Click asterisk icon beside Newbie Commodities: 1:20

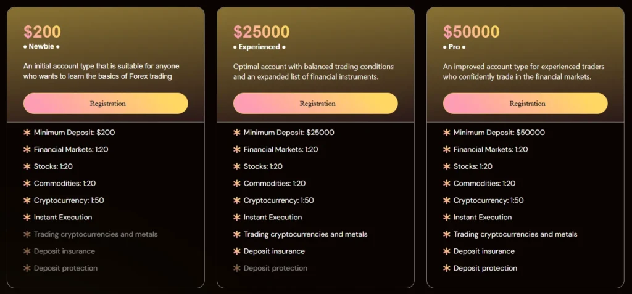[x=27, y=183]
